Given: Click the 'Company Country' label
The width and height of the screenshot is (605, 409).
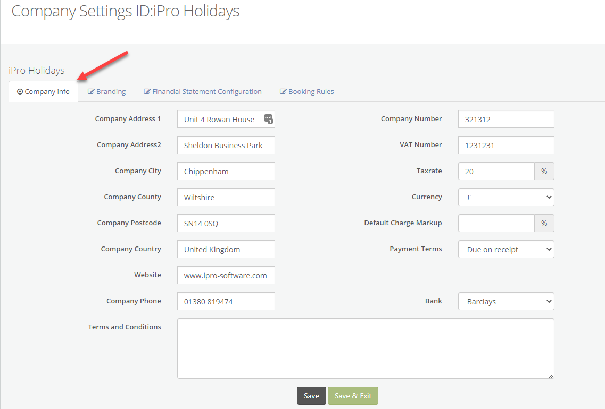Looking at the screenshot, I should [131, 249].
